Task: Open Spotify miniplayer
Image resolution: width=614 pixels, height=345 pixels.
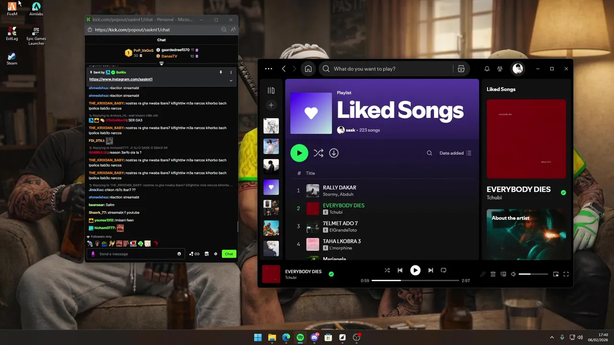Action: [x=555, y=274]
